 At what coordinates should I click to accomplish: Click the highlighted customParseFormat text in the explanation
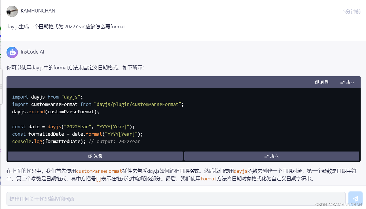click(99, 171)
